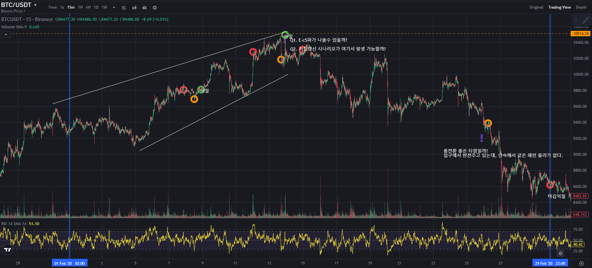Open the candlestick chart style icon

click(134, 8)
